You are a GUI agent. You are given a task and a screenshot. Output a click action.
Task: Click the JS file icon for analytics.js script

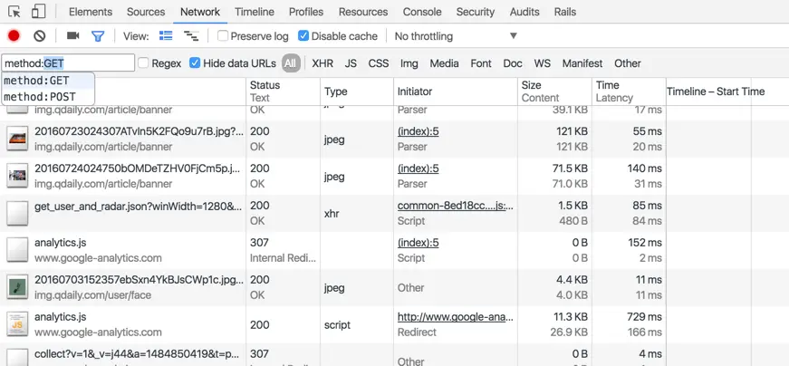[x=17, y=324]
